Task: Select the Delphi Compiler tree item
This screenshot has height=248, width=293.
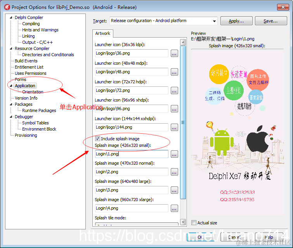Action: [29, 17]
